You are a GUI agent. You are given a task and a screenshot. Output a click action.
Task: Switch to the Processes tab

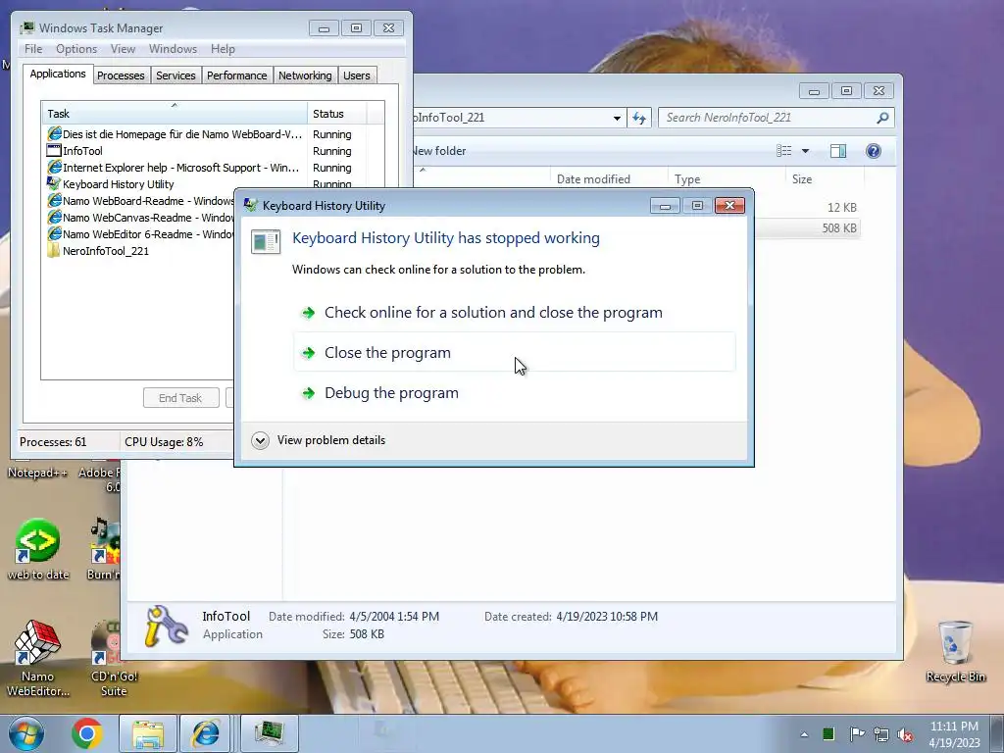(121, 75)
